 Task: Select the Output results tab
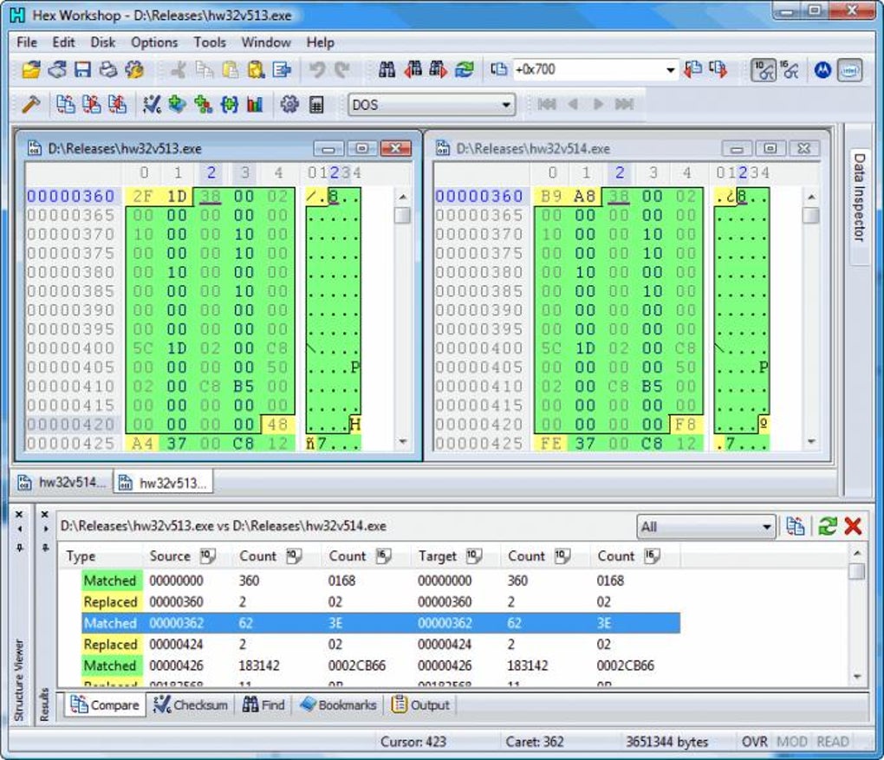tap(420, 705)
